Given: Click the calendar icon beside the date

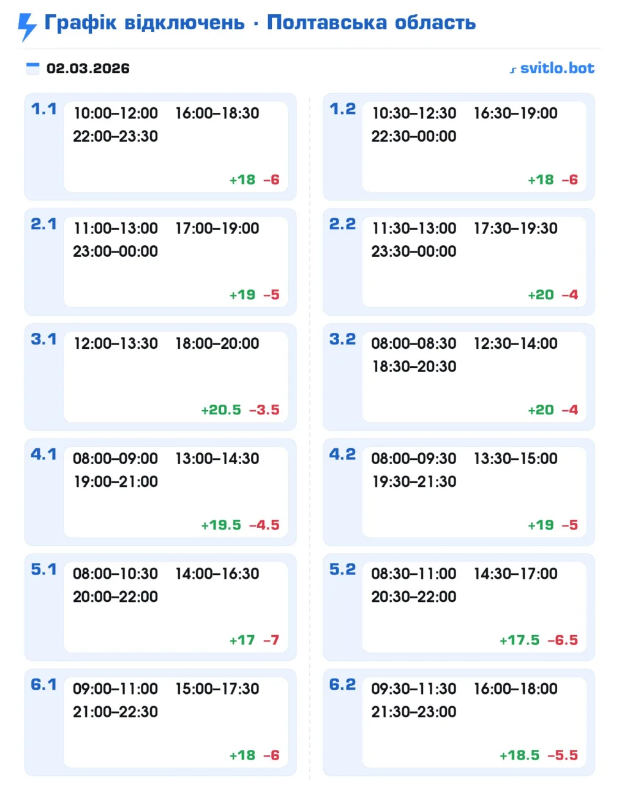Looking at the screenshot, I should [33, 68].
